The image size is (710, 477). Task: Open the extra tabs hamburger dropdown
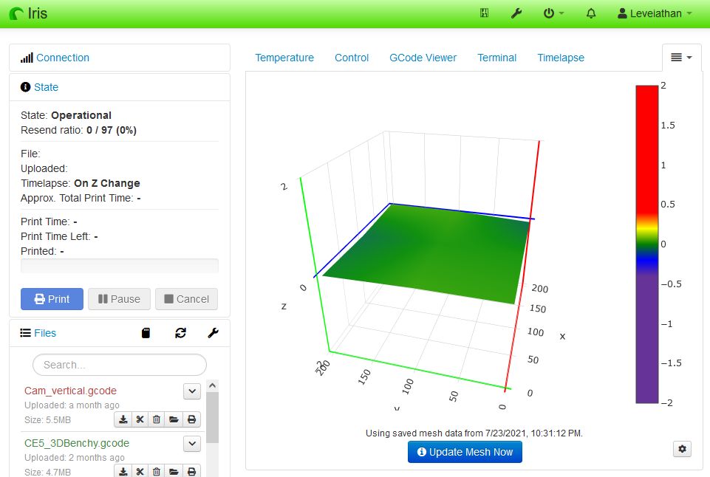click(x=681, y=58)
